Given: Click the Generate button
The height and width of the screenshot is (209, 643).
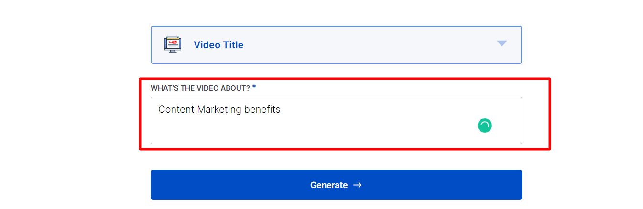Looking at the screenshot, I should [x=336, y=185].
